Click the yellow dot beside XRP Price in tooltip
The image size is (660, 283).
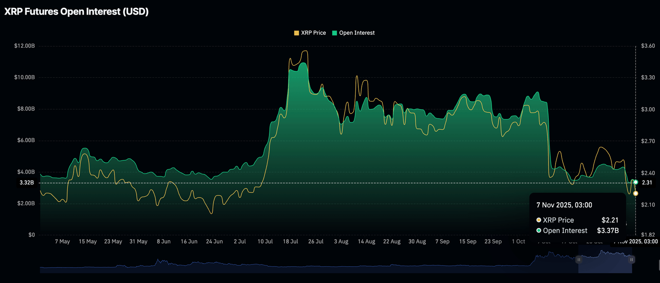(x=539, y=220)
